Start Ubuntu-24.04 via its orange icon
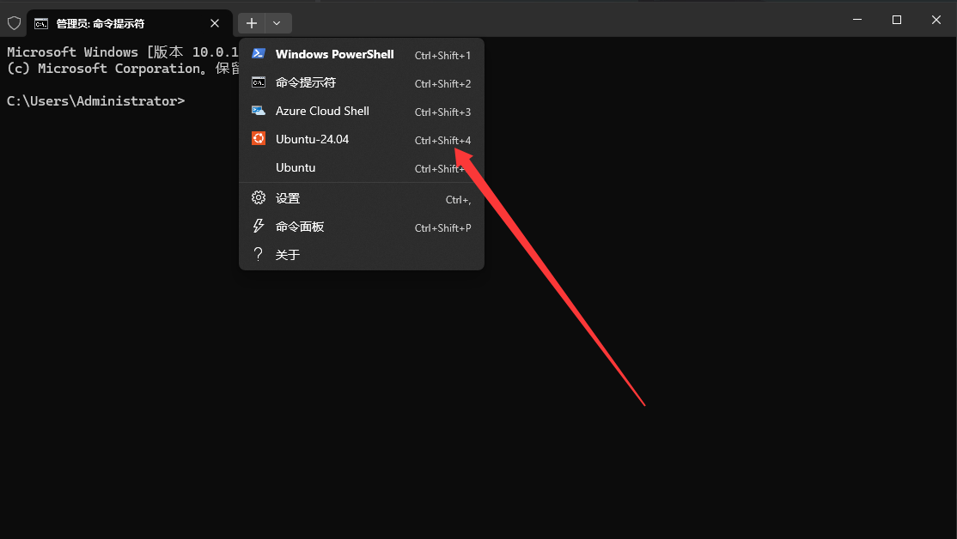The width and height of the screenshot is (957, 539). pos(259,138)
